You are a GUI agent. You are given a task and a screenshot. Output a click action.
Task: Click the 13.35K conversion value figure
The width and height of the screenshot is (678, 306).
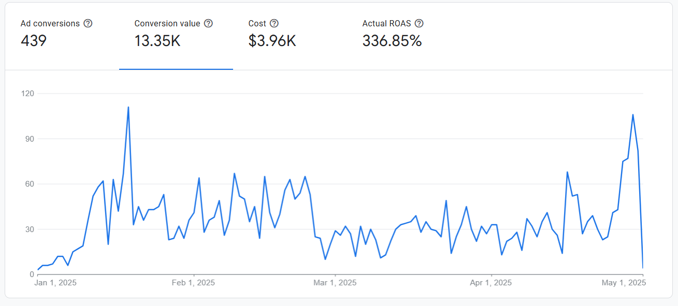pyautogui.click(x=157, y=41)
